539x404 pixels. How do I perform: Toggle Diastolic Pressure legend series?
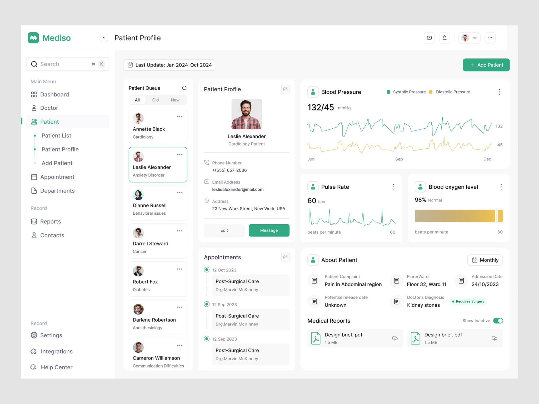tap(450, 92)
